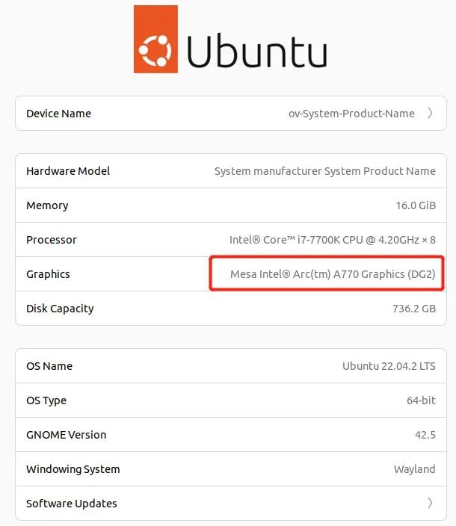Viewport: 456px width, 526px height.
Task: Select the Ubuntu 22.04.2 LTS value
Action: point(389,366)
